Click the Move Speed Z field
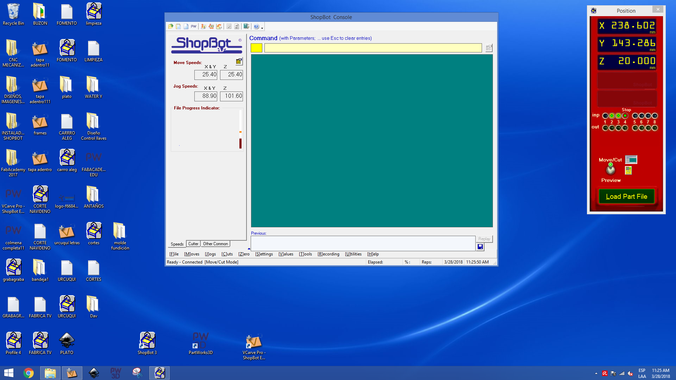The height and width of the screenshot is (380, 676). [x=231, y=75]
